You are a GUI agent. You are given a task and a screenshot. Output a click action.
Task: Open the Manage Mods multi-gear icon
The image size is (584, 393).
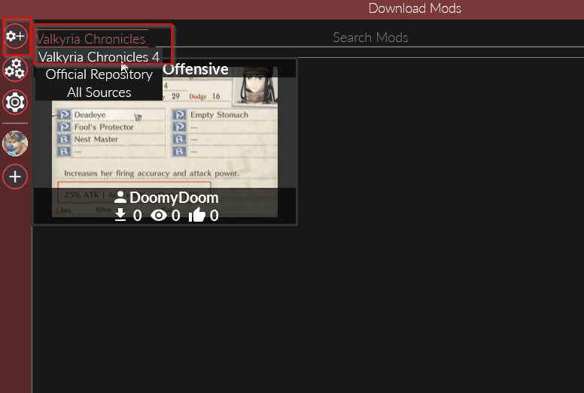pyautogui.click(x=15, y=69)
